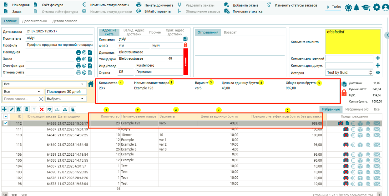The width and height of the screenshot is (389, 196).
Task: Click the red lock icon beside Ф.И.О
Action: pos(185,45)
